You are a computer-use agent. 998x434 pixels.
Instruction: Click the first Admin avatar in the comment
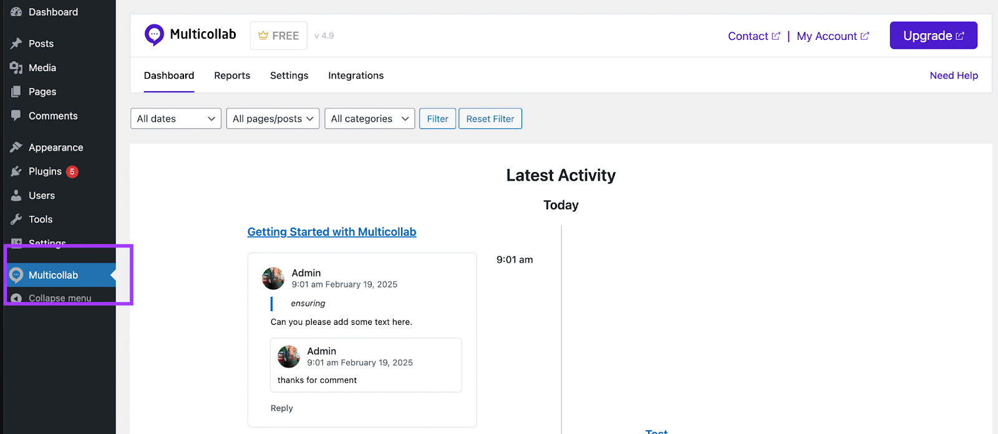pyautogui.click(x=273, y=279)
